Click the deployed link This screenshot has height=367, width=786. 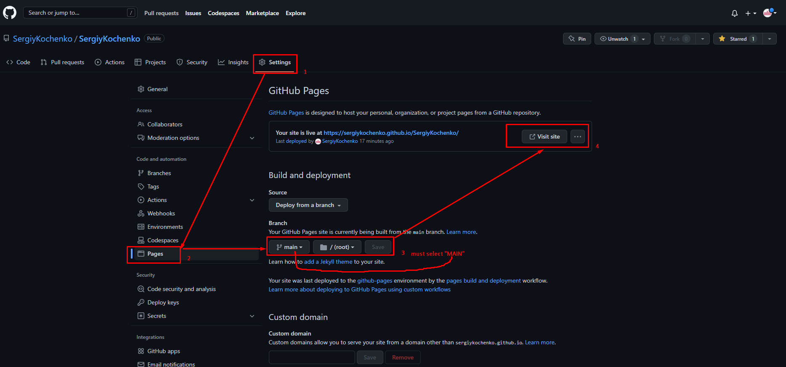tap(296, 141)
